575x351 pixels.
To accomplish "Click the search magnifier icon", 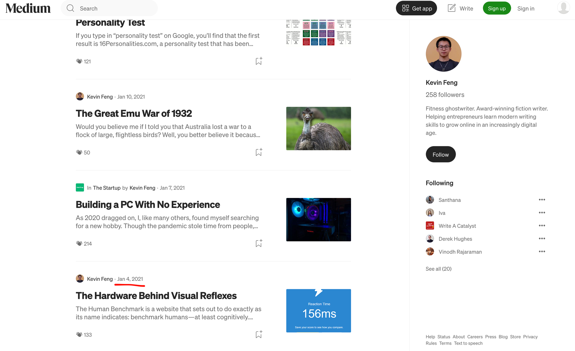I will click(x=70, y=8).
